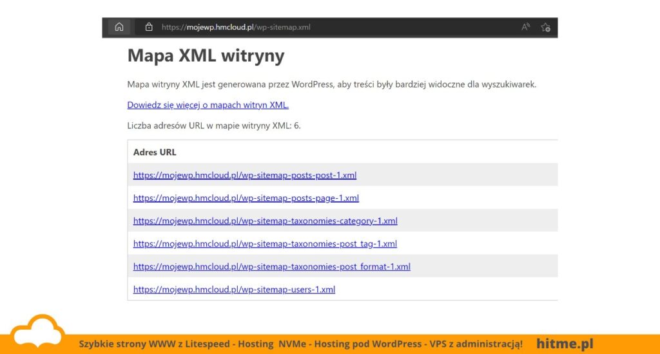Activate the Read aloud icon

point(525,27)
